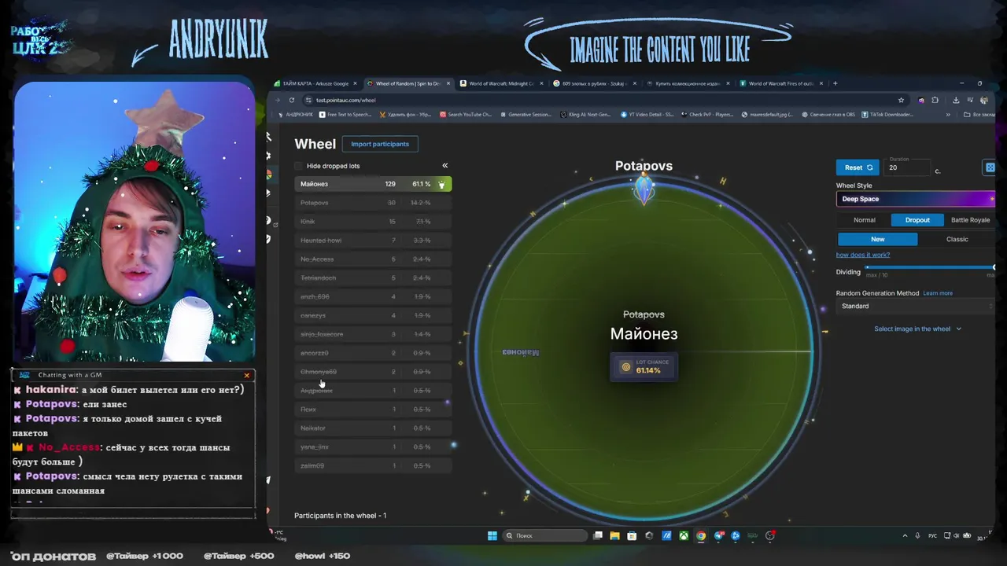Open the Windows Start menu
Viewport: 1007px width, 566px height.
pyautogui.click(x=492, y=535)
